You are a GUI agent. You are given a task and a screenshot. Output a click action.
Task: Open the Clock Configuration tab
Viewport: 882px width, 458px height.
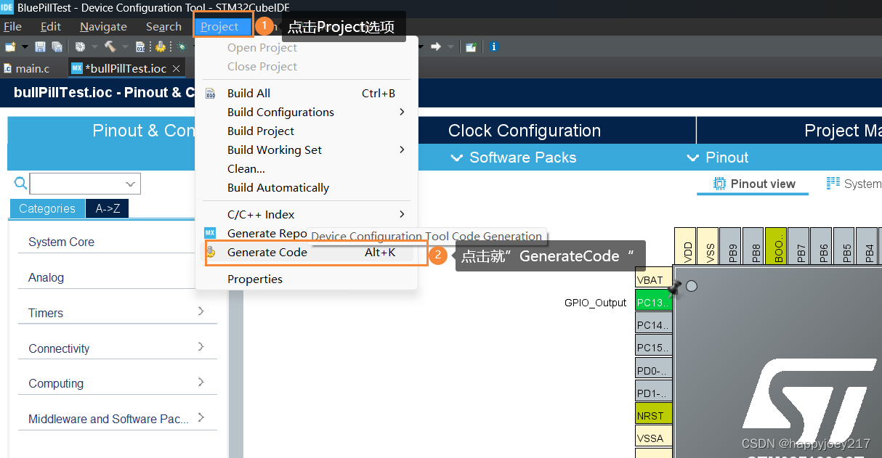point(524,131)
